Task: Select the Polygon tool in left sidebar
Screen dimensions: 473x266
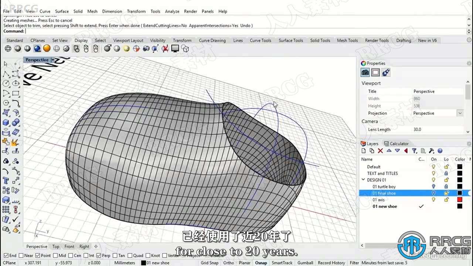Action: [6, 103]
